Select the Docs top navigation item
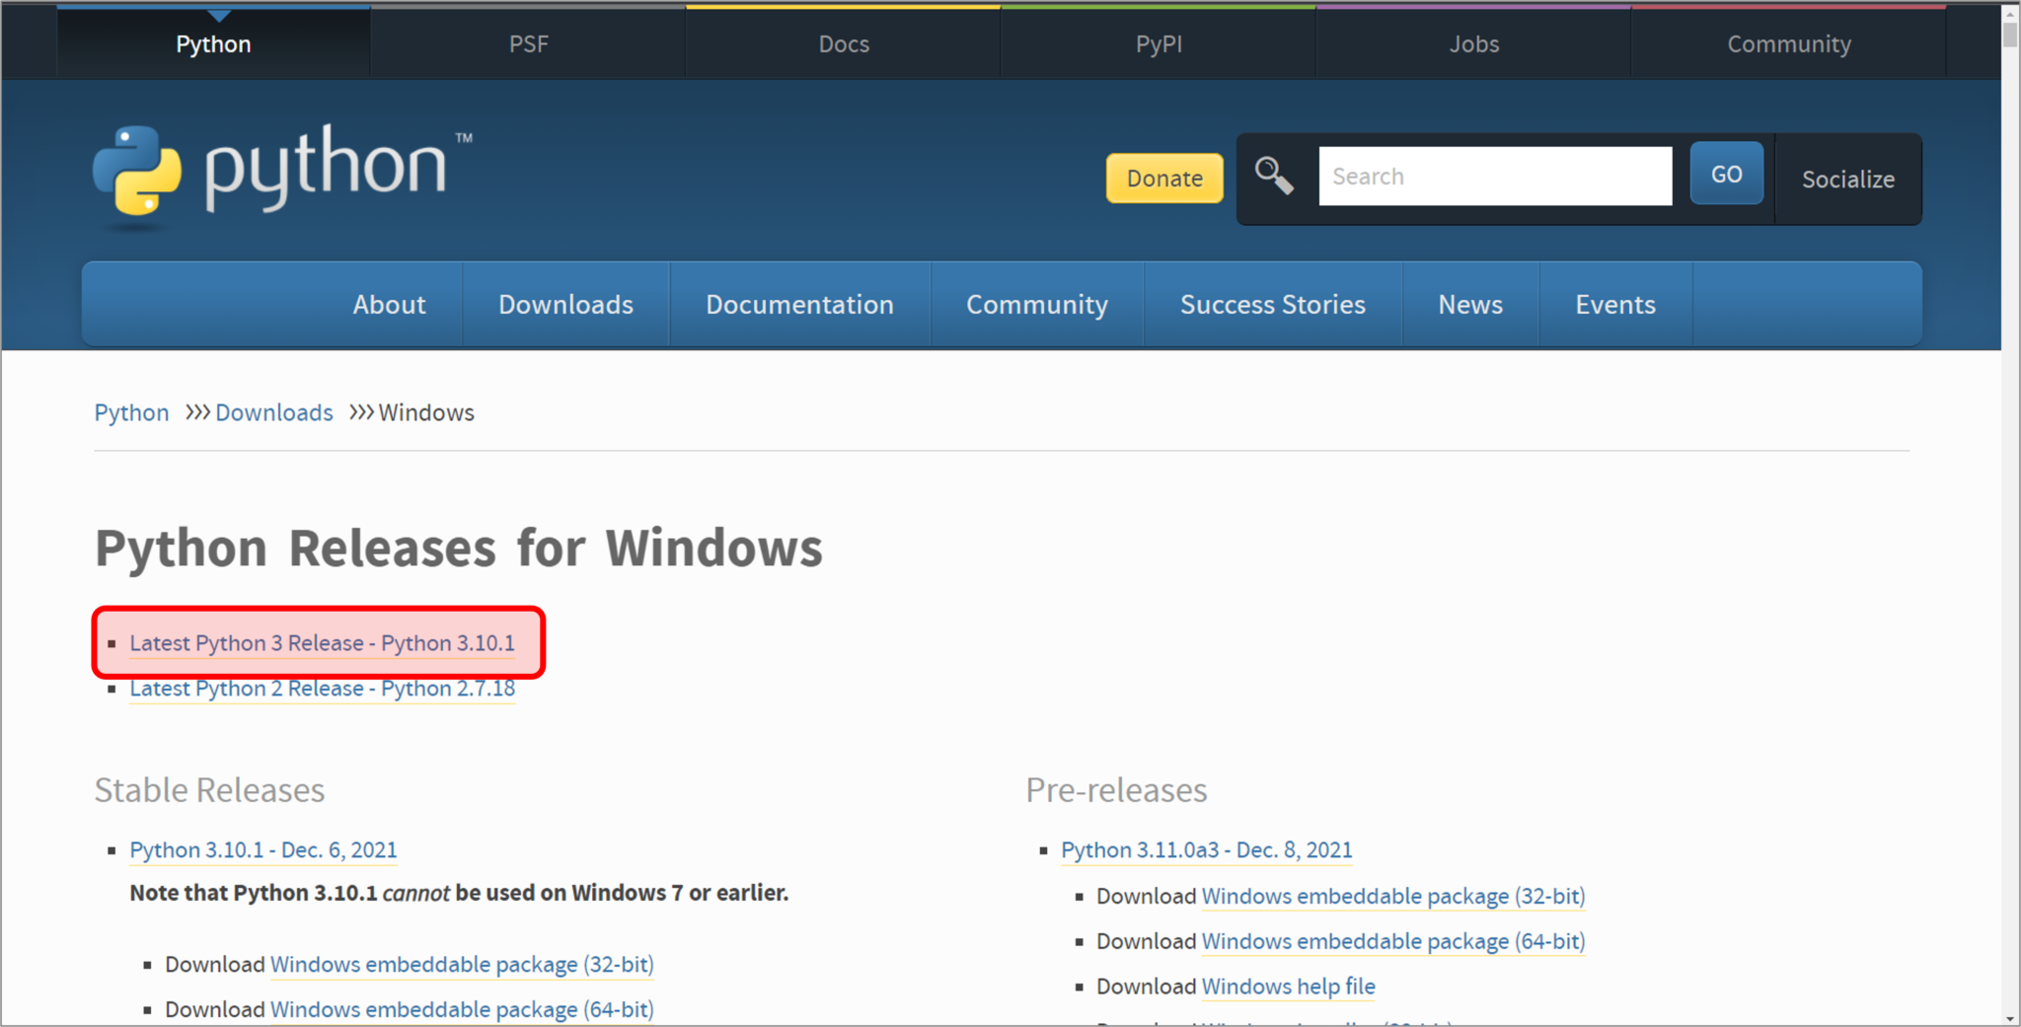 [843, 43]
